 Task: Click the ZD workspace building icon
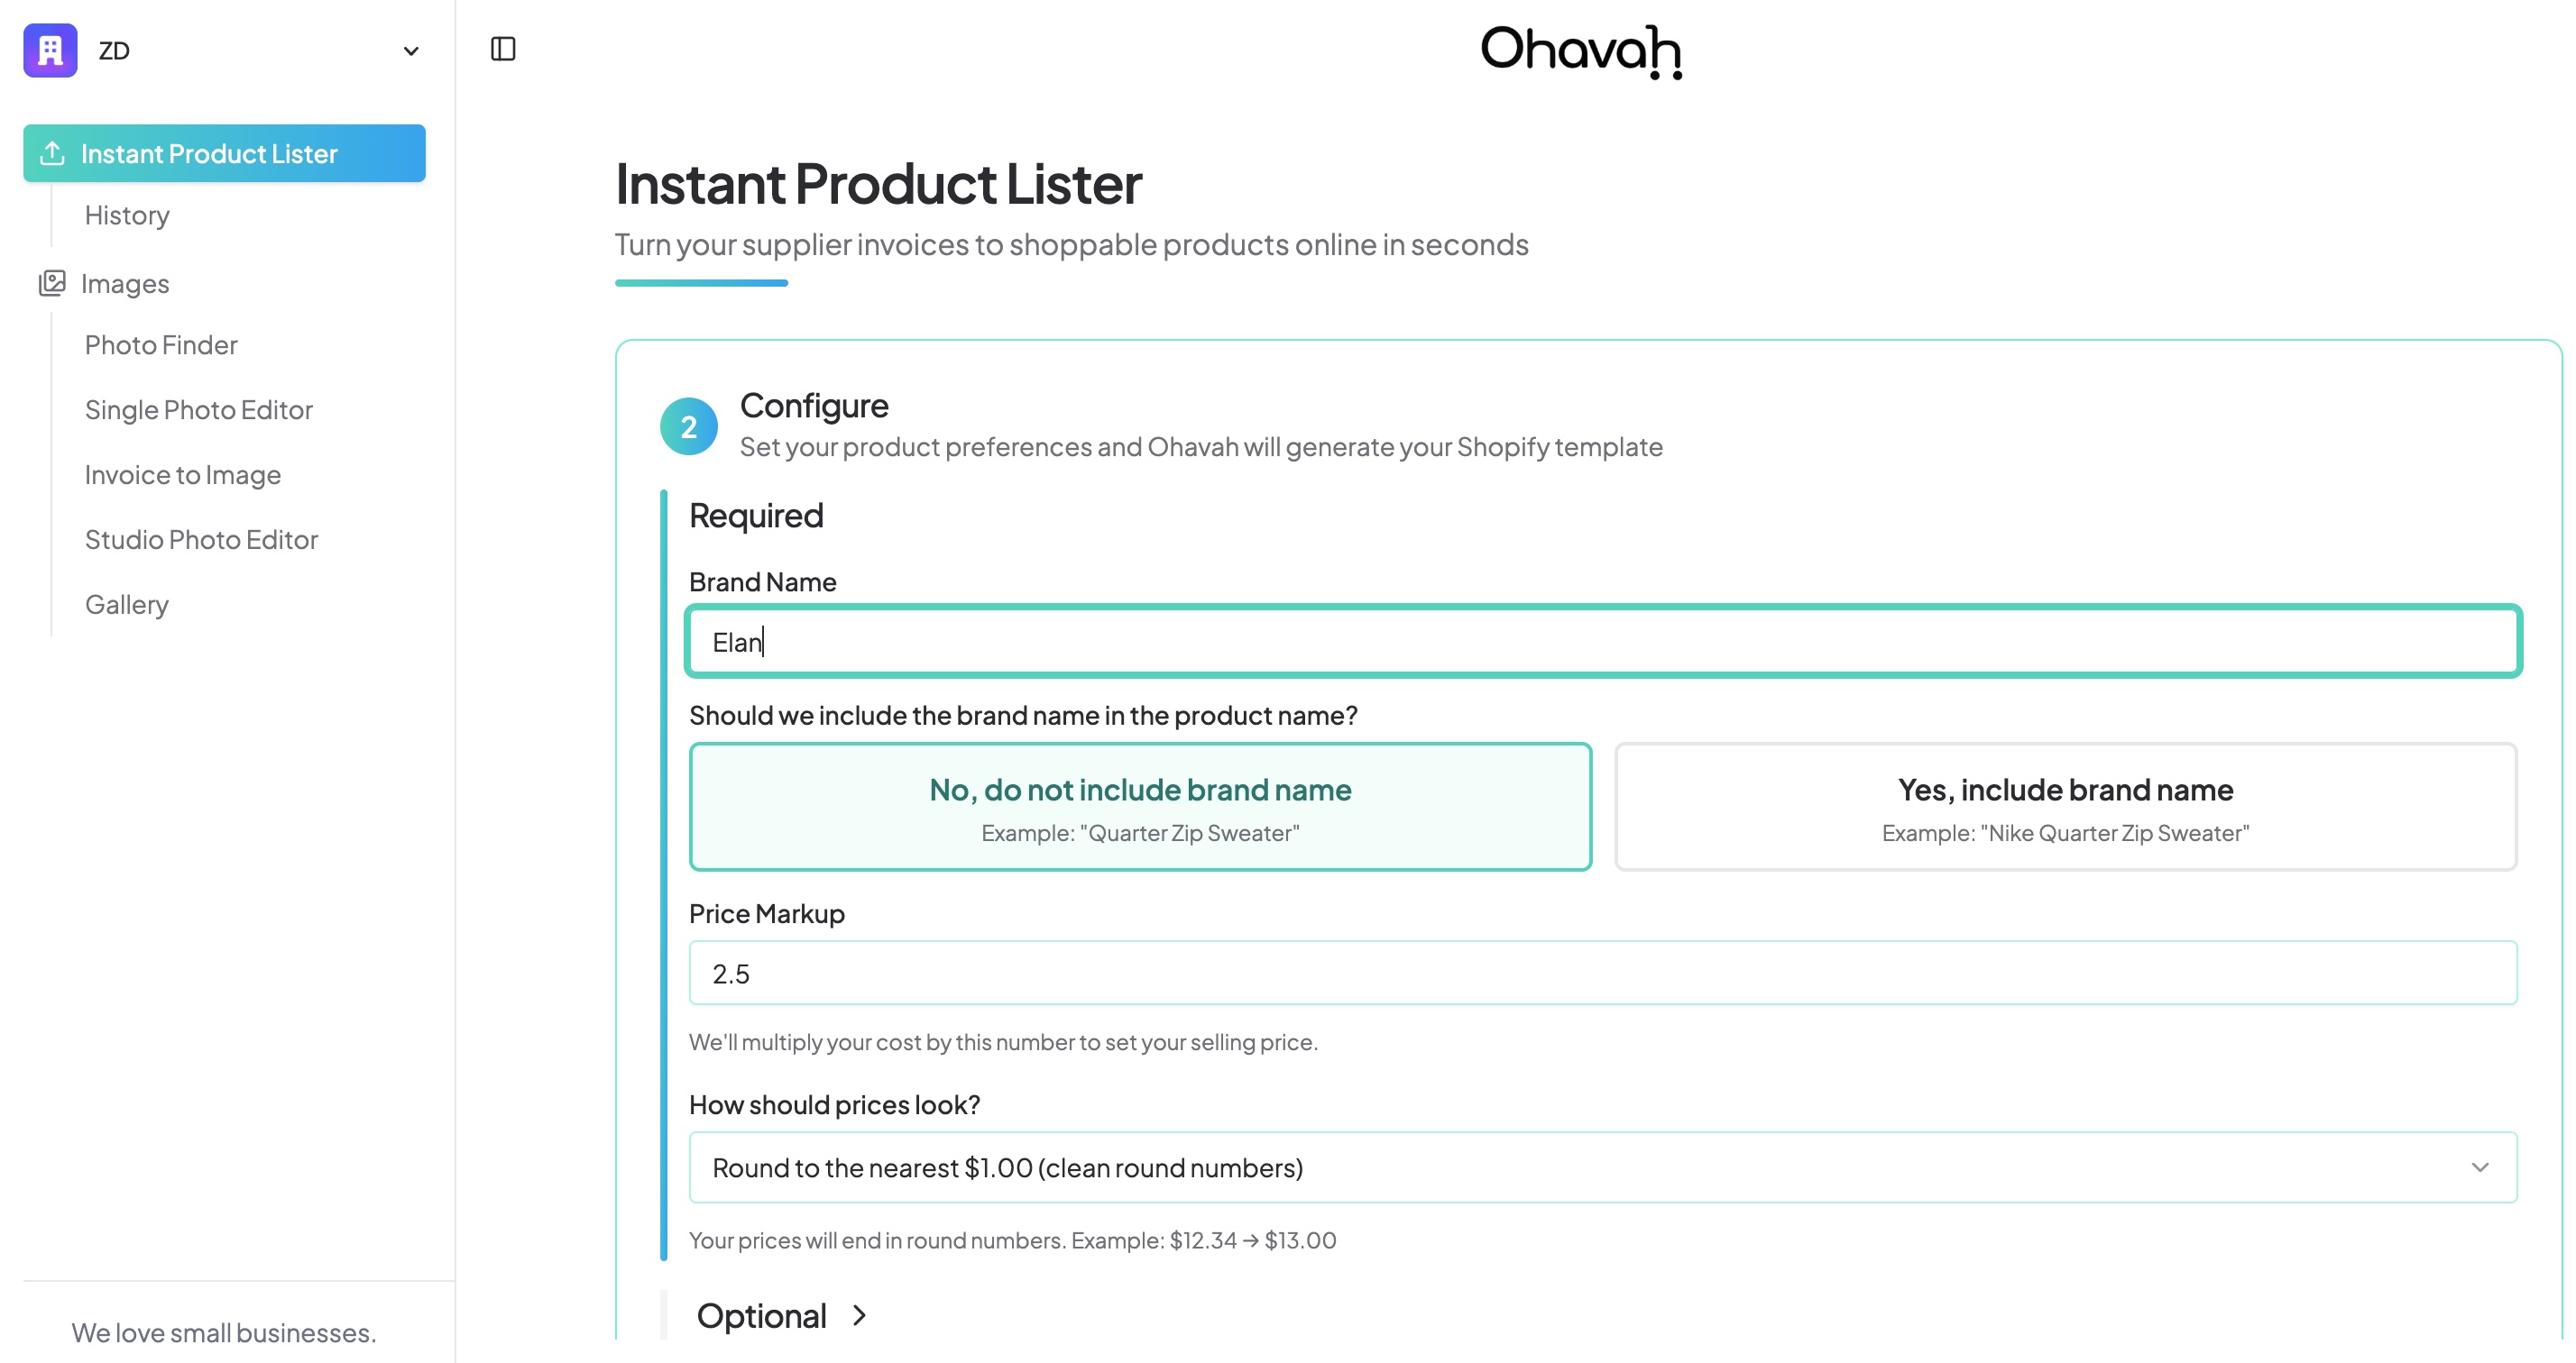[x=50, y=50]
